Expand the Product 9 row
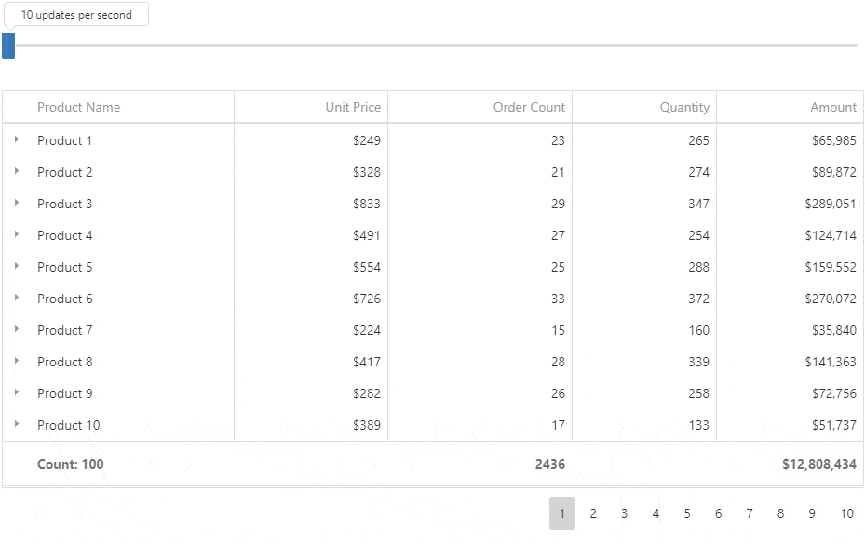Screen dimensions: 865x544 [17, 392]
